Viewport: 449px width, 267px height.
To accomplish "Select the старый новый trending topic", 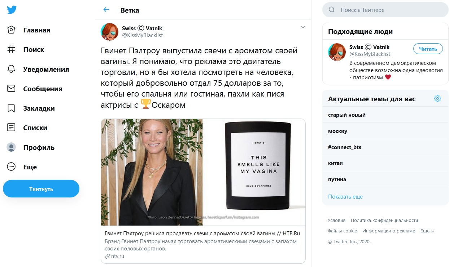I will [x=385, y=115].
